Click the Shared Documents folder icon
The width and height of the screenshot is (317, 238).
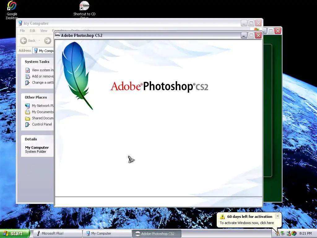click(28, 118)
